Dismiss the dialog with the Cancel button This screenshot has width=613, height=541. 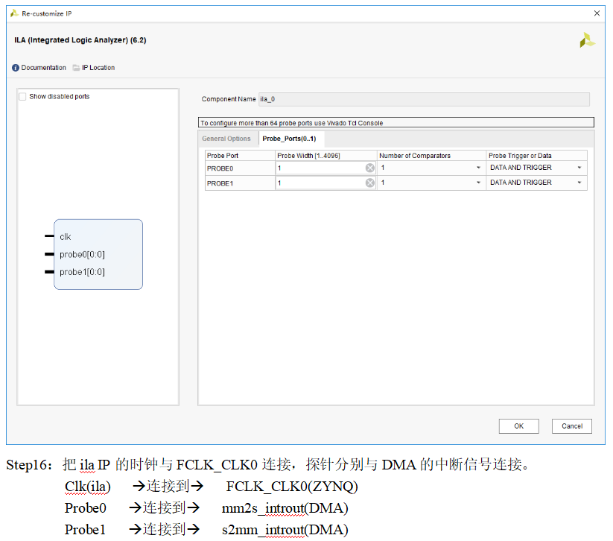coord(572,426)
